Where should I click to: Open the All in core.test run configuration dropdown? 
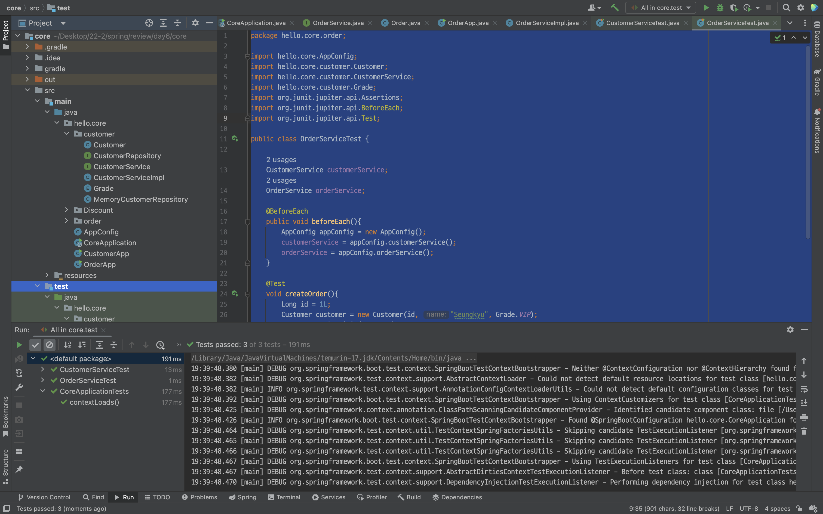[x=661, y=8]
